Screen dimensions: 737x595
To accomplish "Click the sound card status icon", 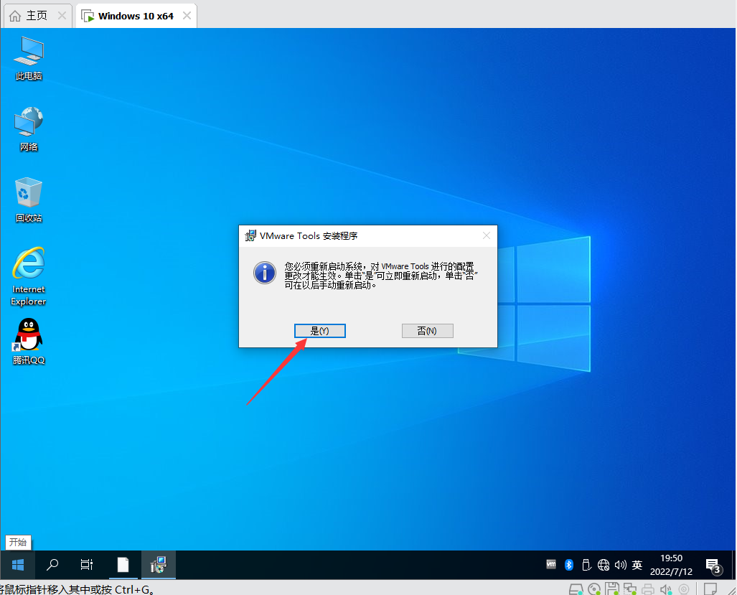I will [x=665, y=589].
